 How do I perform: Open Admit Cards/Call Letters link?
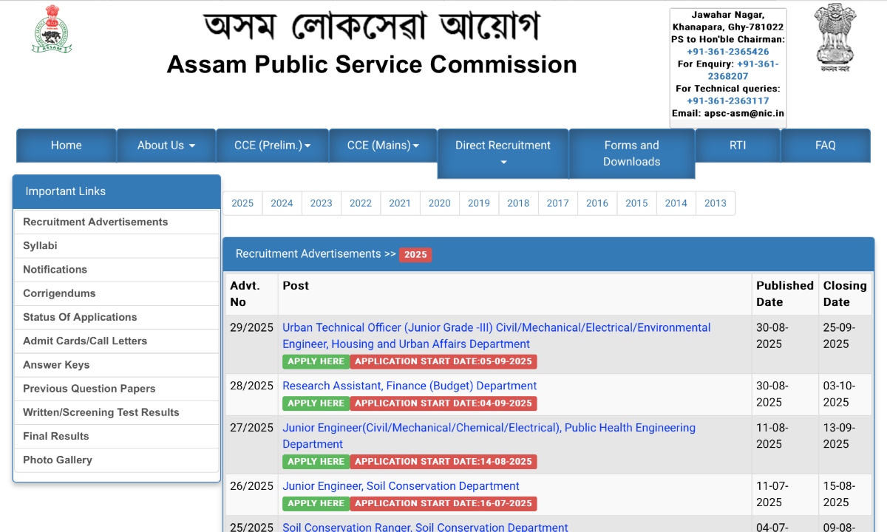point(117,341)
